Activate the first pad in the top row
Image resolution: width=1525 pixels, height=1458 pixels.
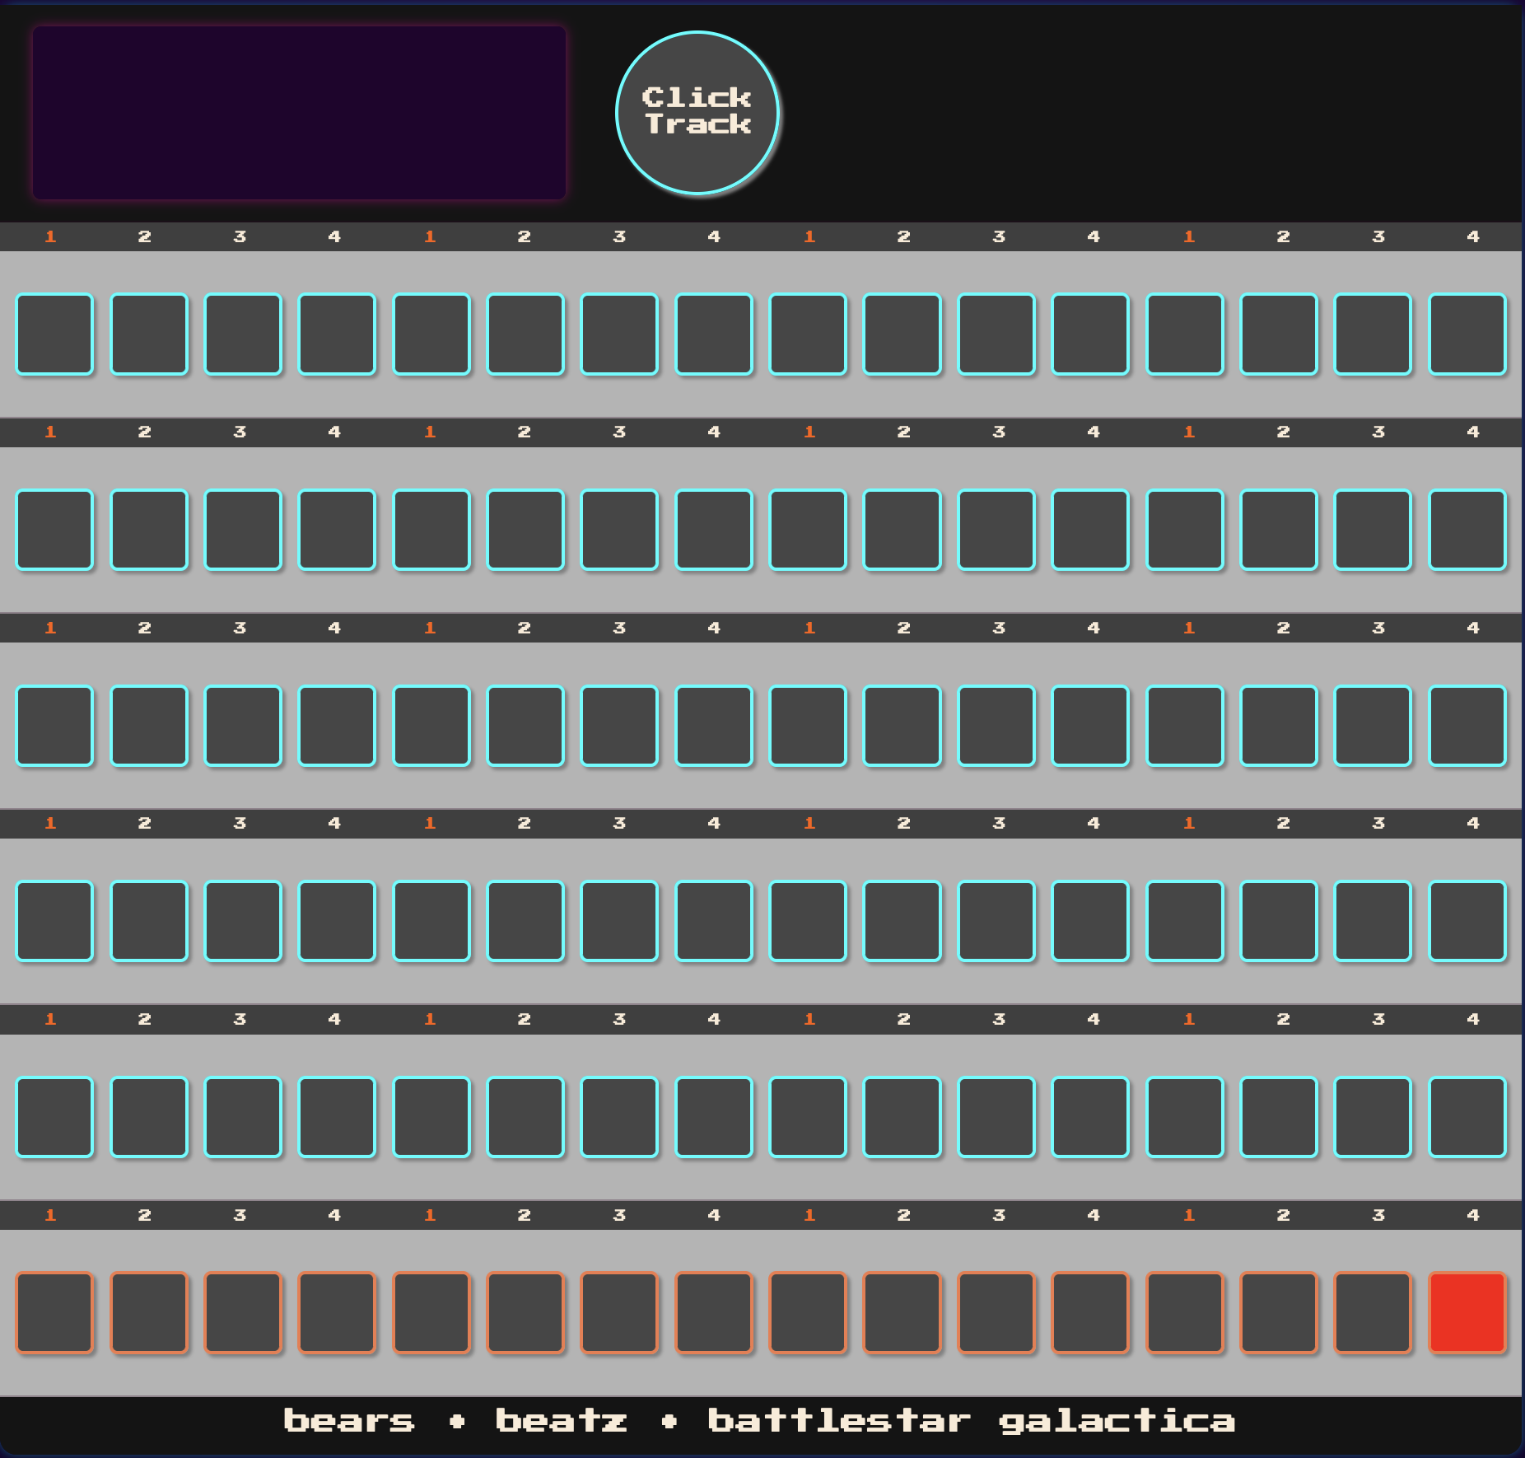[54, 335]
